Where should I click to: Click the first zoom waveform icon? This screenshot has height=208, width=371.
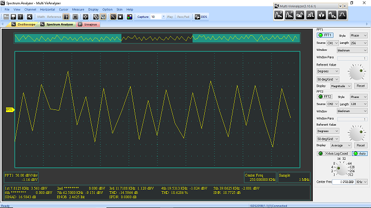96,17
